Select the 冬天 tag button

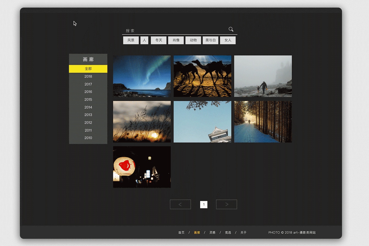click(159, 40)
